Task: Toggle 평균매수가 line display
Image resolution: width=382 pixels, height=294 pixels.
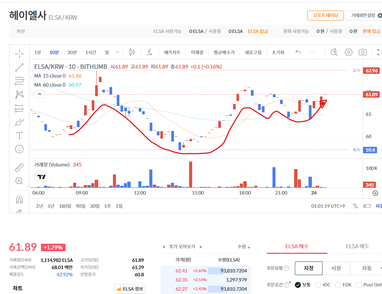Action: (x=224, y=52)
